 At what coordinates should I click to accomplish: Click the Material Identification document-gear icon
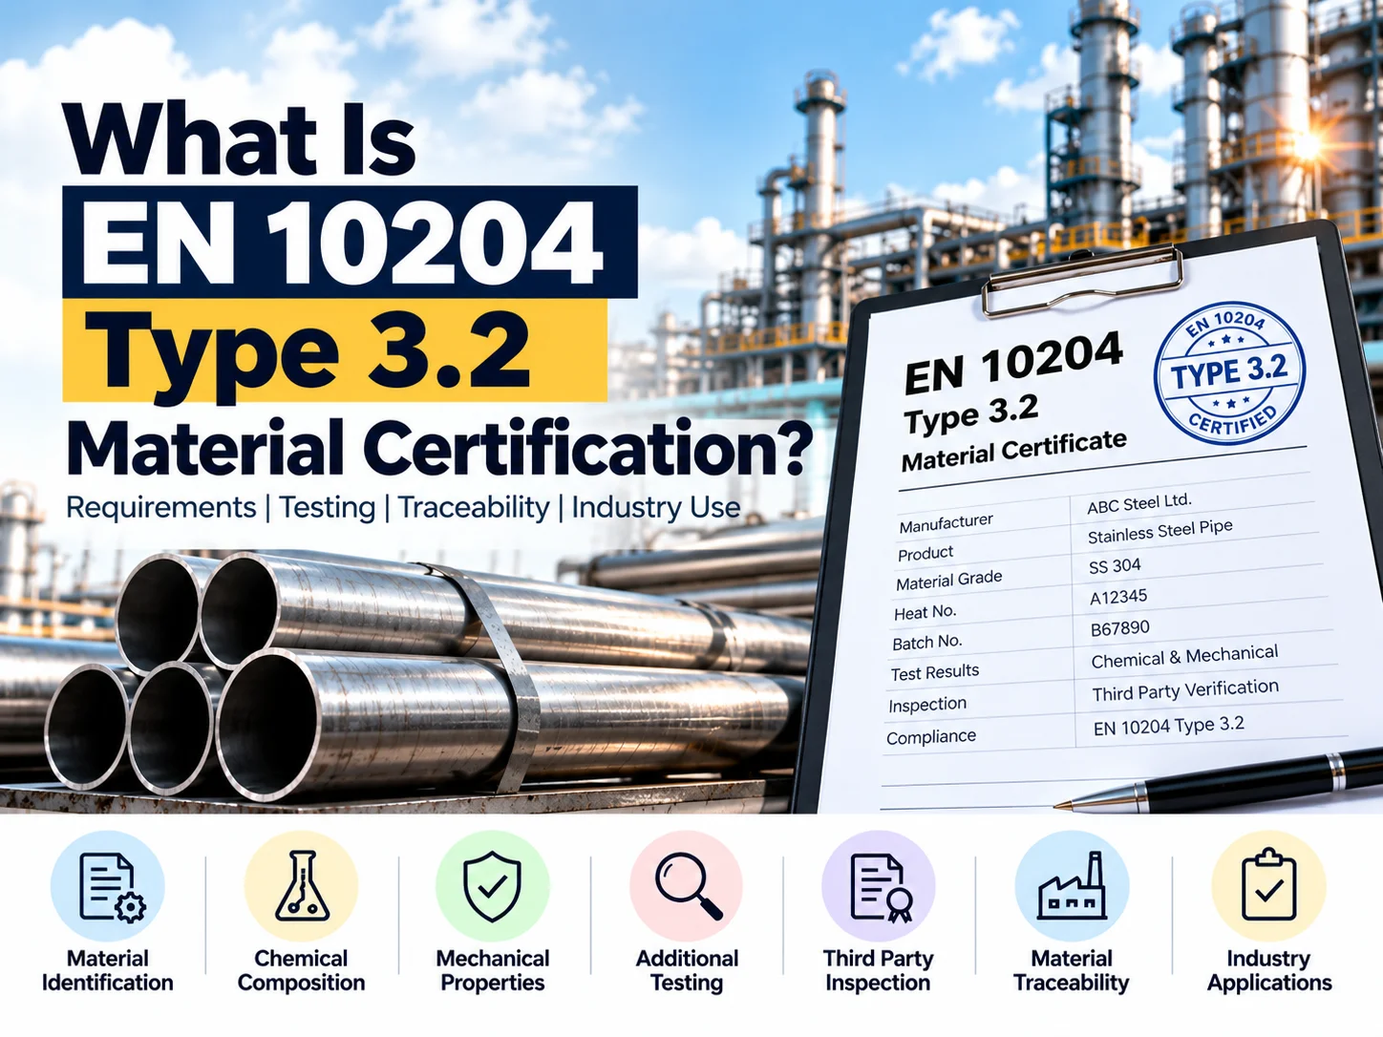coord(108,886)
